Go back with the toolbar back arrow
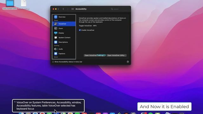 pyautogui.click(x=63, y=9)
